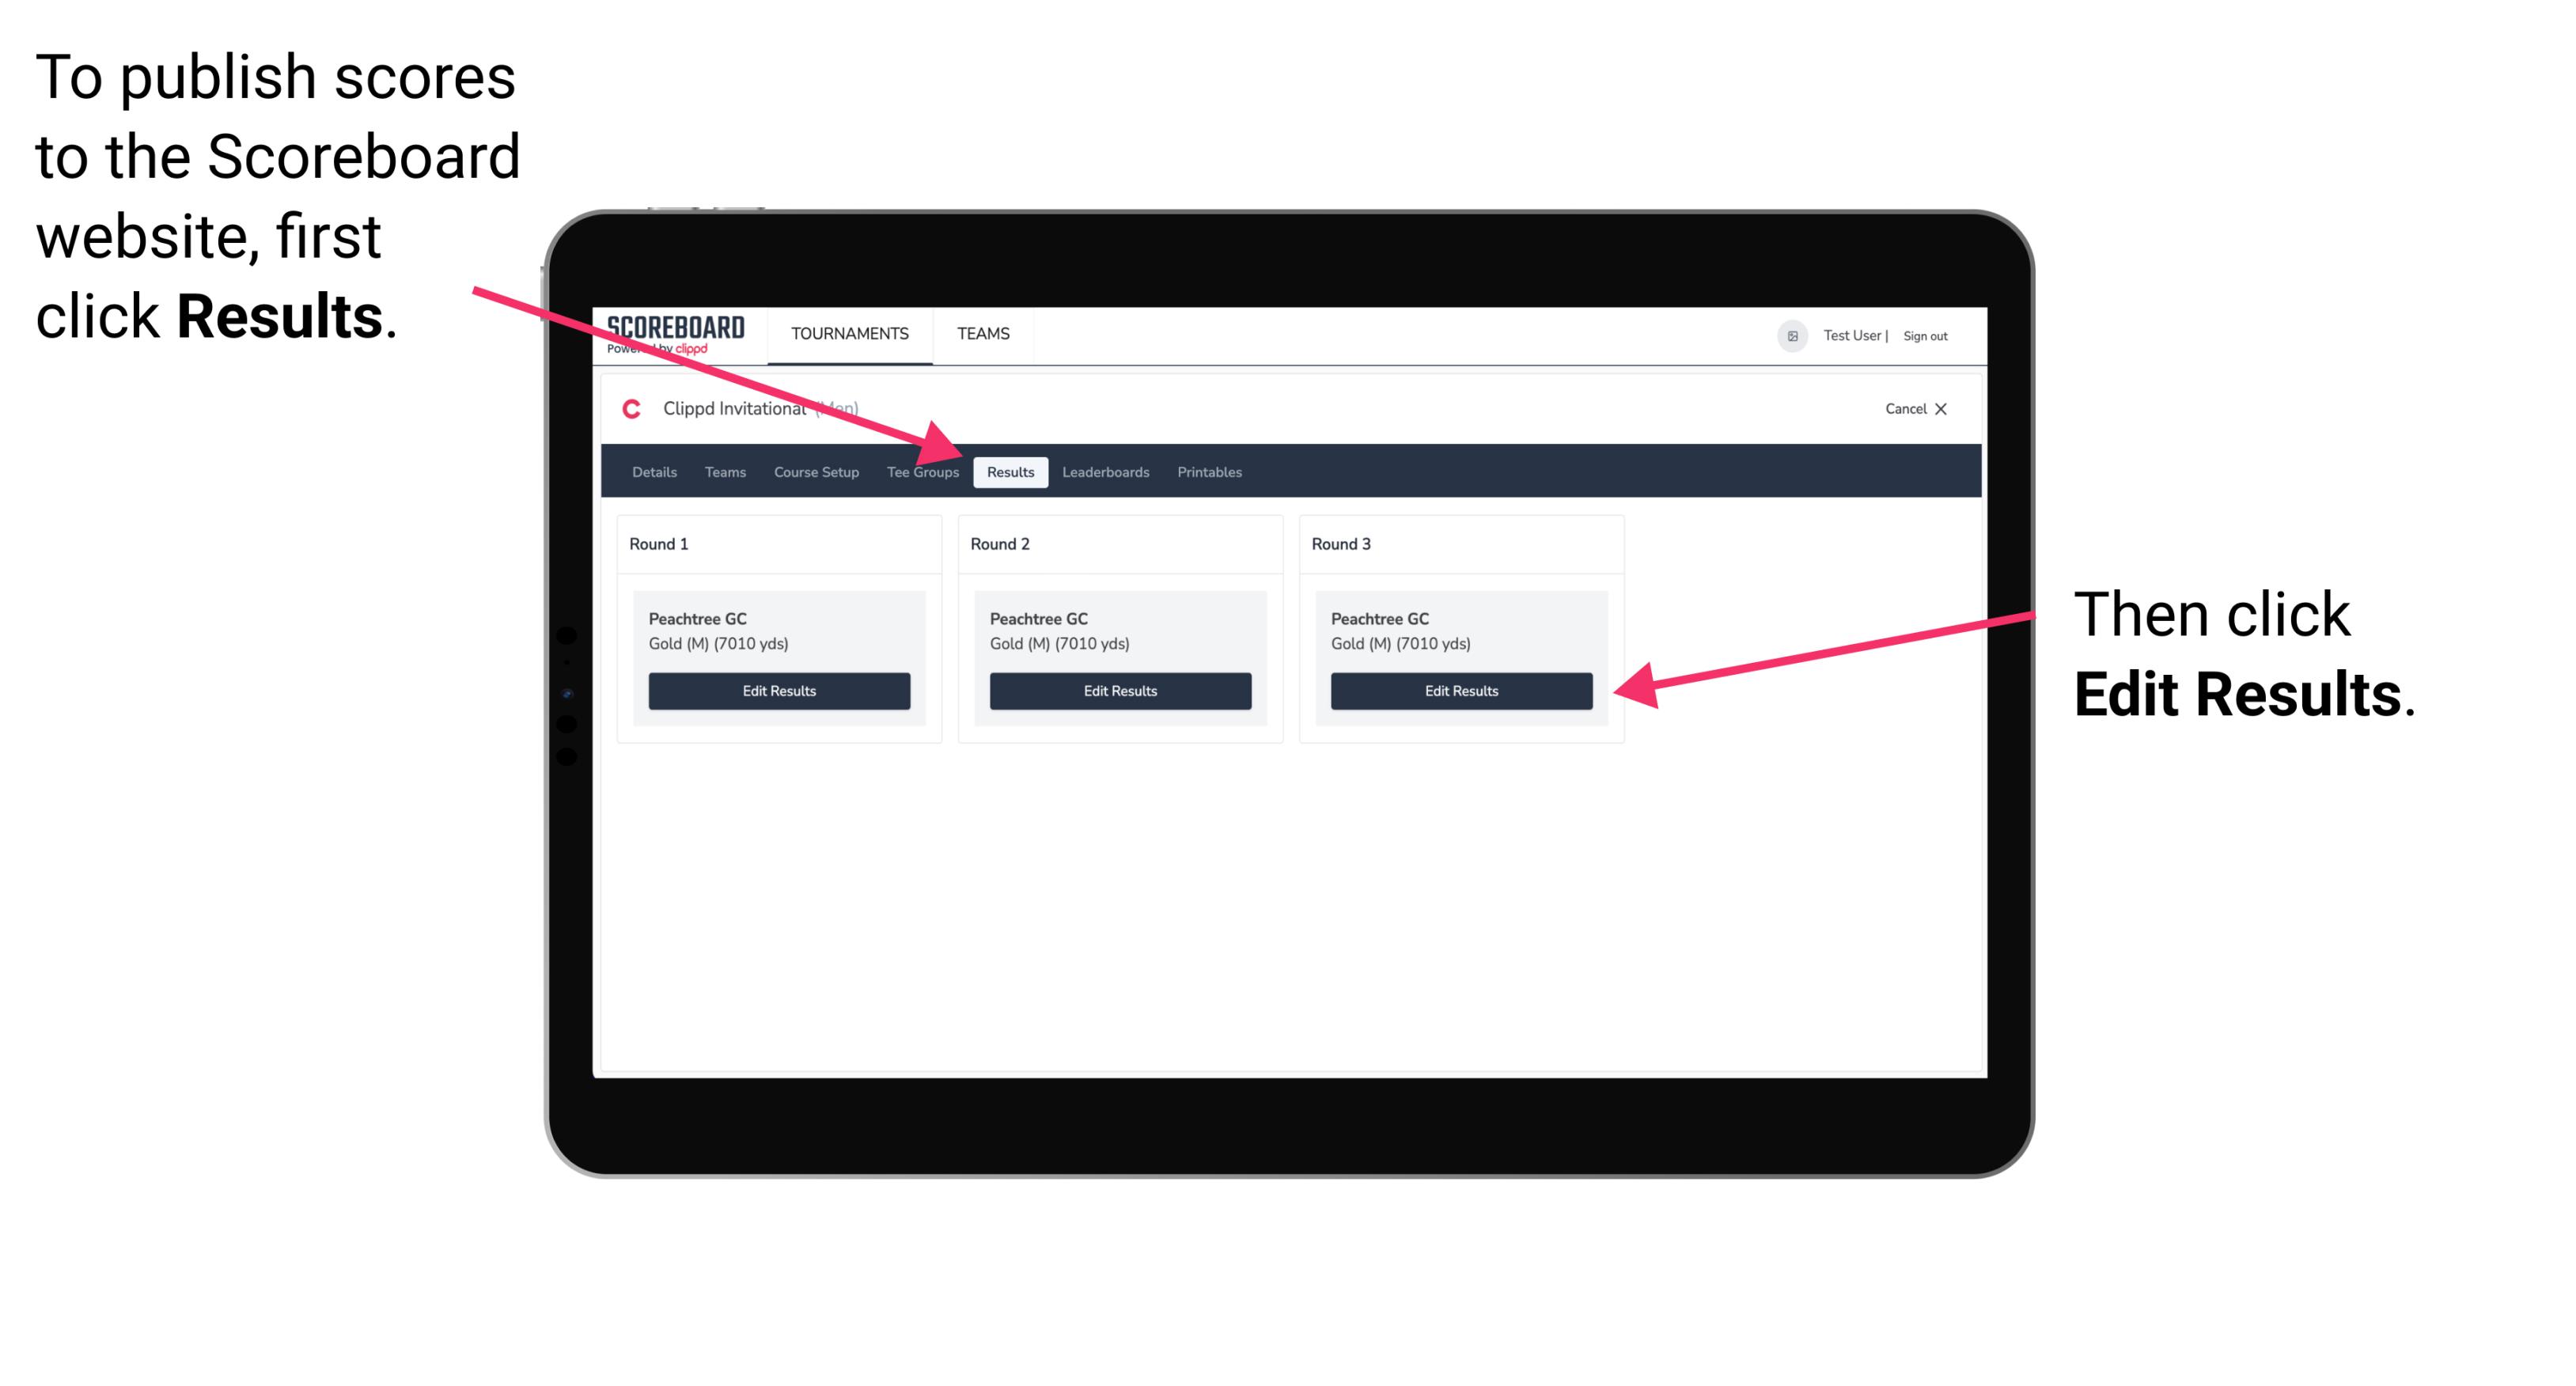Click the Course Setup tab

pos(816,471)
